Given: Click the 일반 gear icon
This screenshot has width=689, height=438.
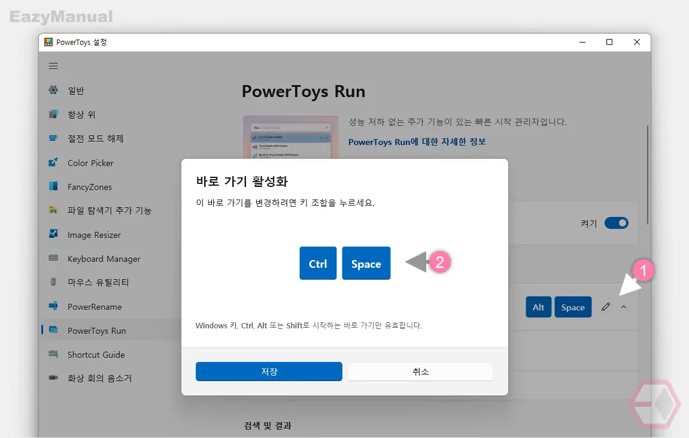Looking at the screenshot, I should (x=53, y=90).
